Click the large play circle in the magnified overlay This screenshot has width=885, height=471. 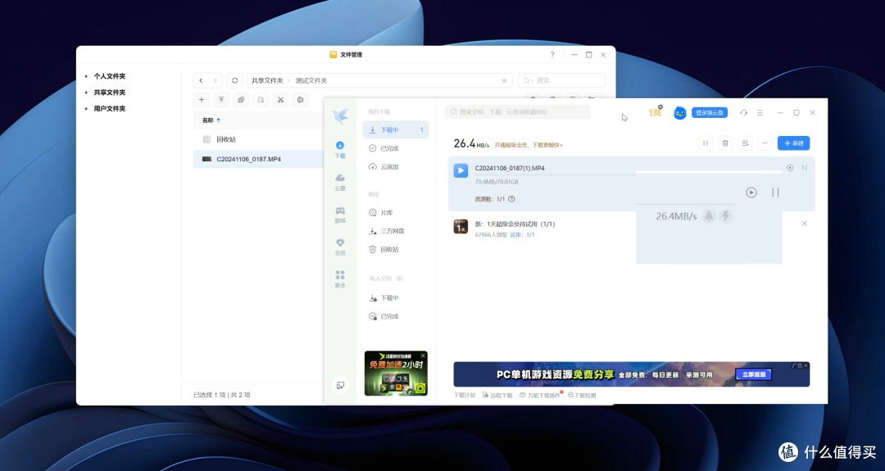point(751,192)
